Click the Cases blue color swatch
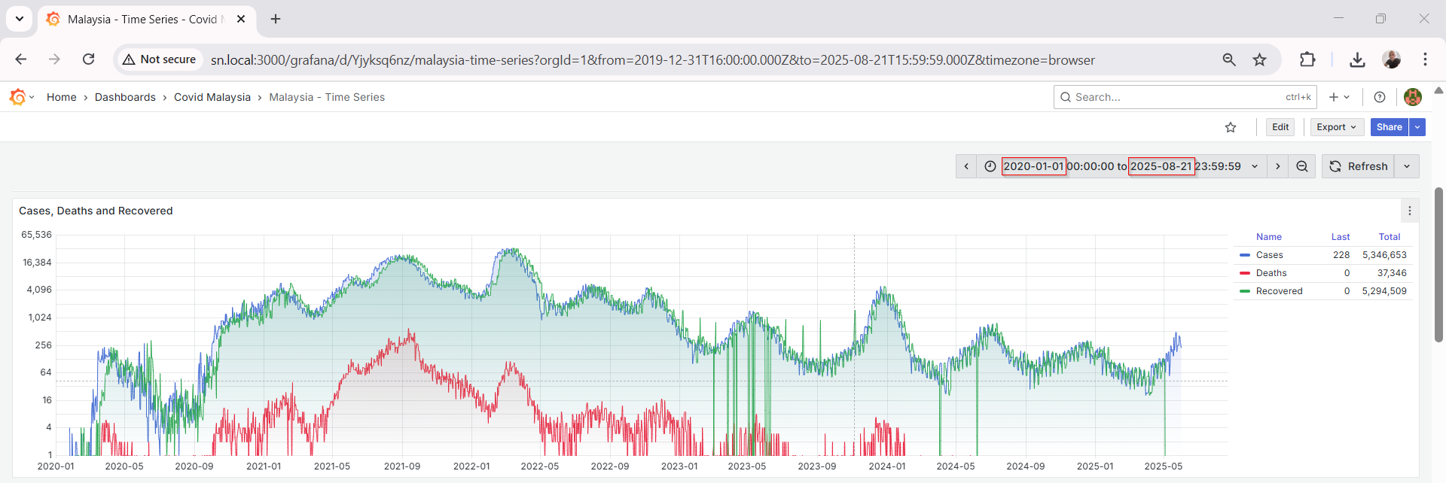 (1245, 255)
